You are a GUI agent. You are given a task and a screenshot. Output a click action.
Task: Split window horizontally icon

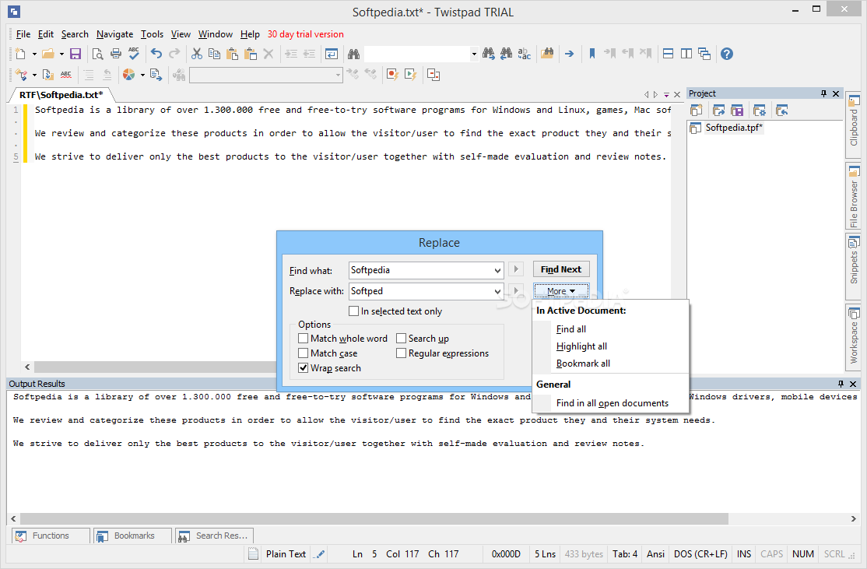(668, 54)
